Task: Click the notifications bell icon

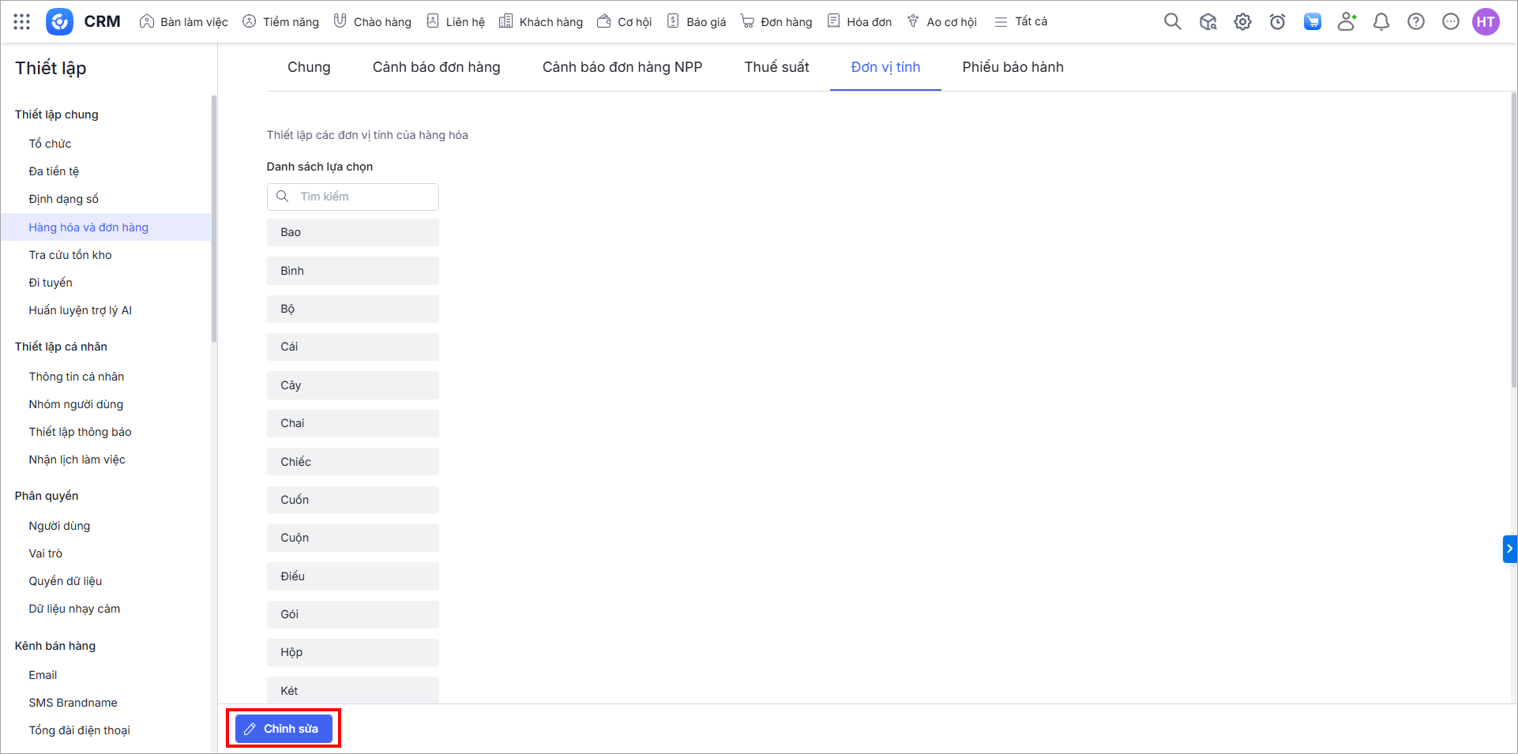Action: pyautogui.click(x=1381, y=22)
